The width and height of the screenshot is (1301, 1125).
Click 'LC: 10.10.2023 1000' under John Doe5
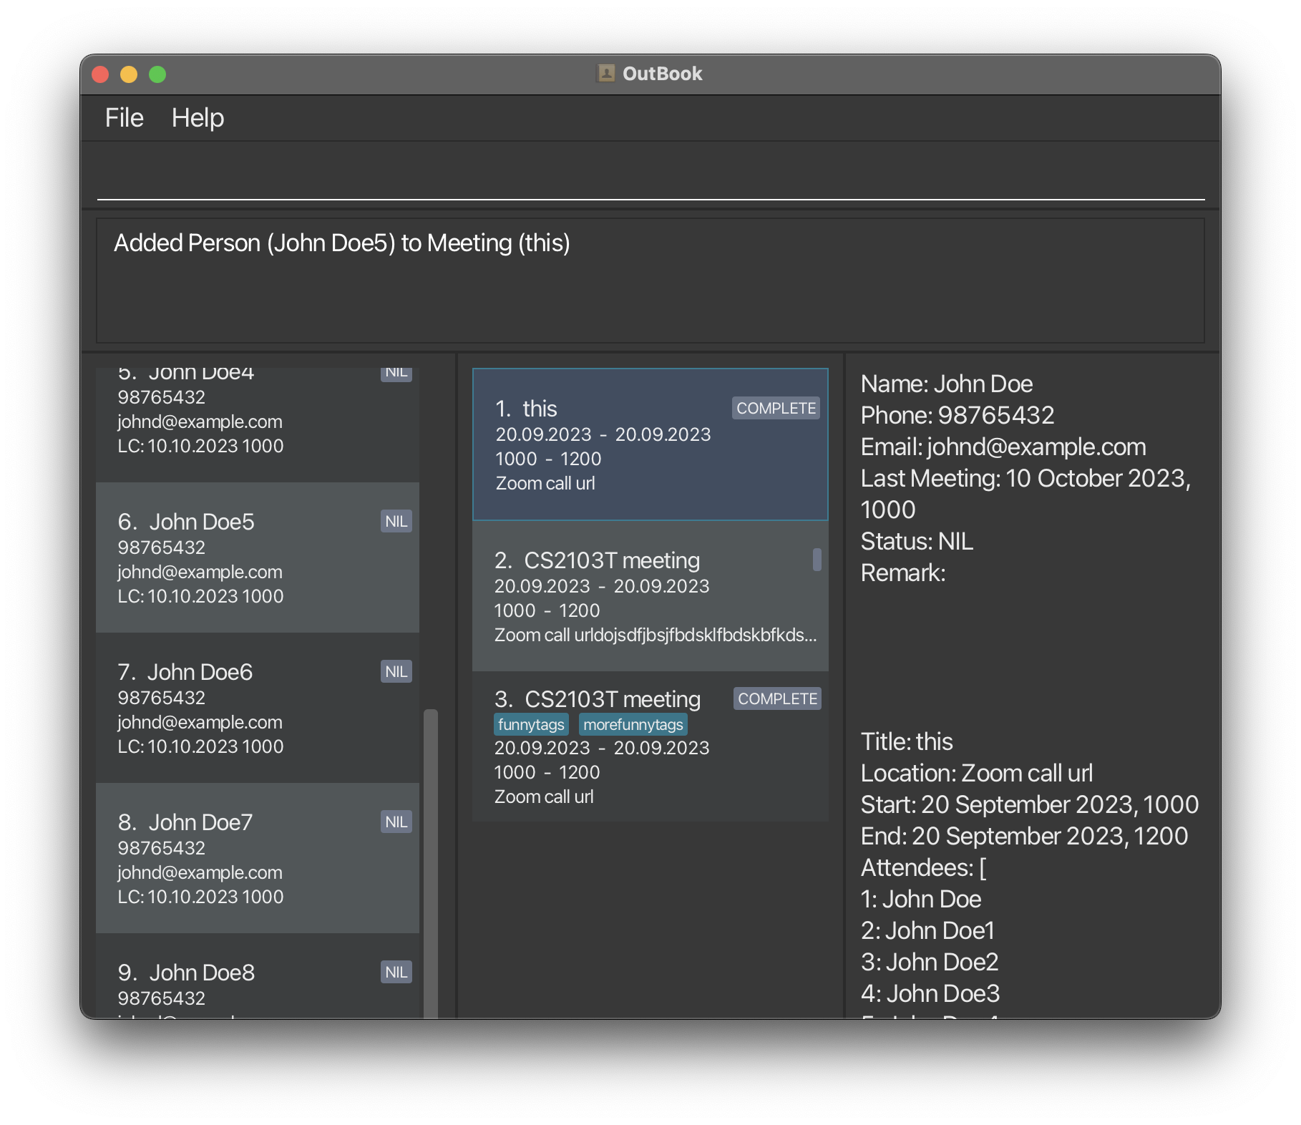(200, 596)
